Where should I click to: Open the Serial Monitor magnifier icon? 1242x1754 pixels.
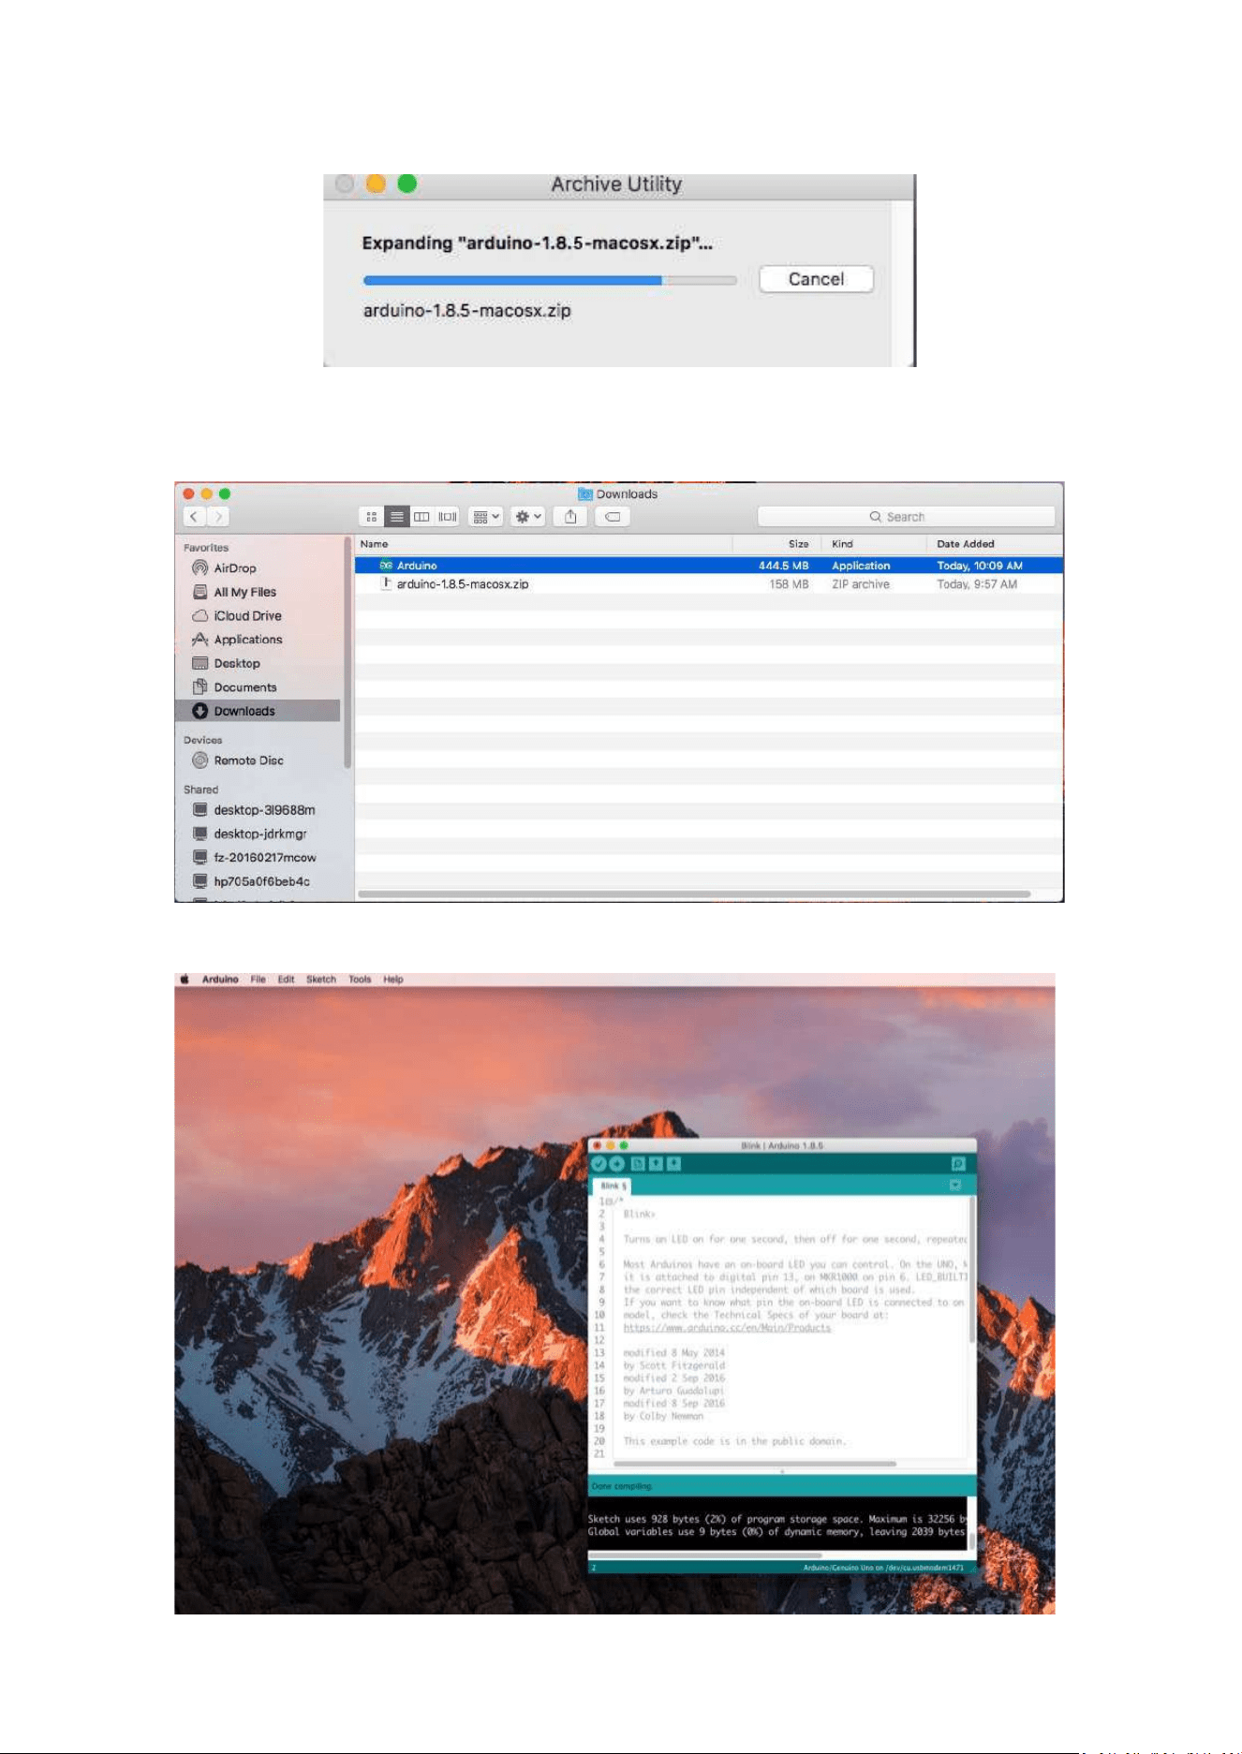pos(958,1164)
